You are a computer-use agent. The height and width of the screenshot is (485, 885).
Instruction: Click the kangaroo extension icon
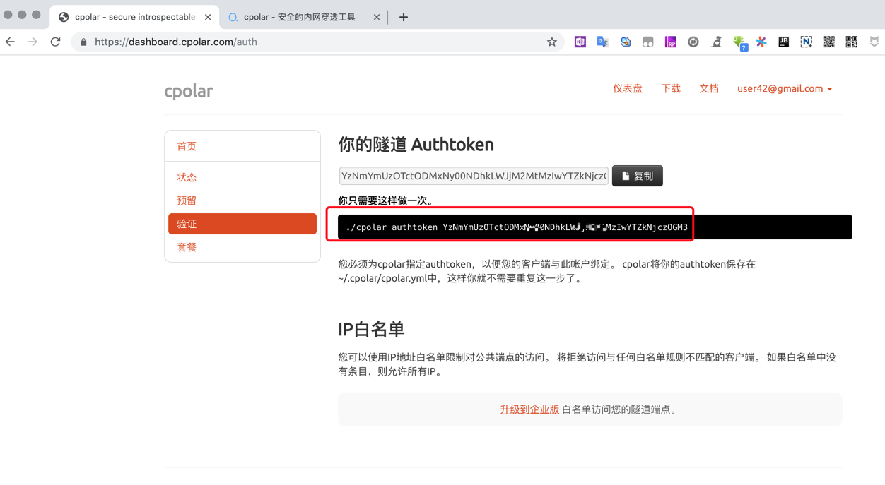point(716,42)
